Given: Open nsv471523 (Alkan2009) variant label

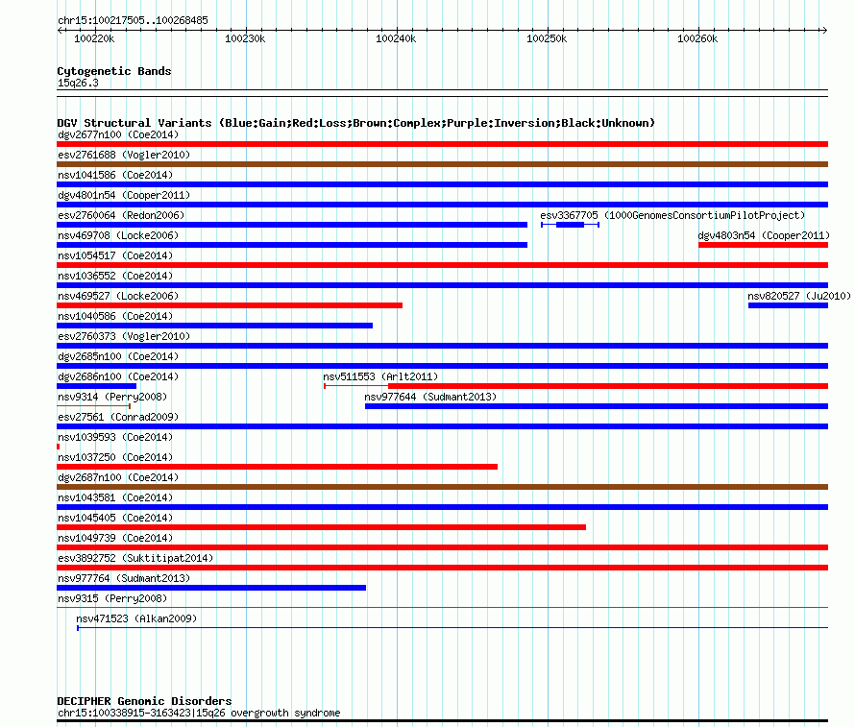Looking at the screenshot, I should coord(136,618).
